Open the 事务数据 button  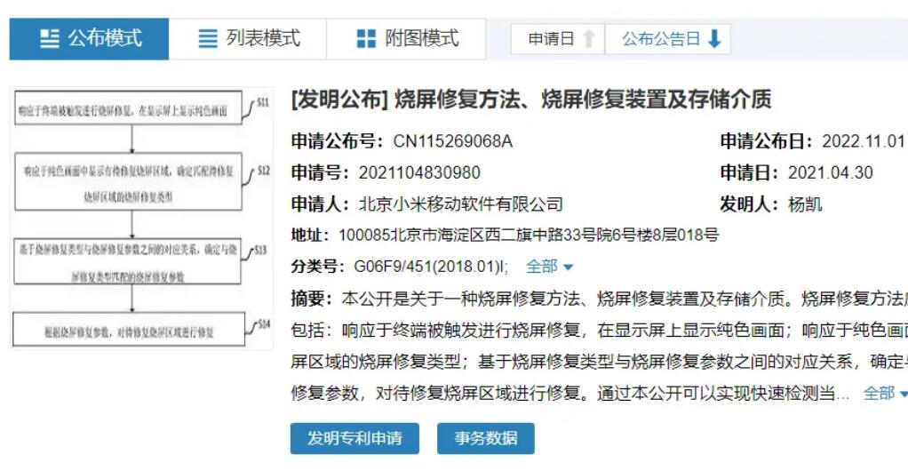click(485, 438)
